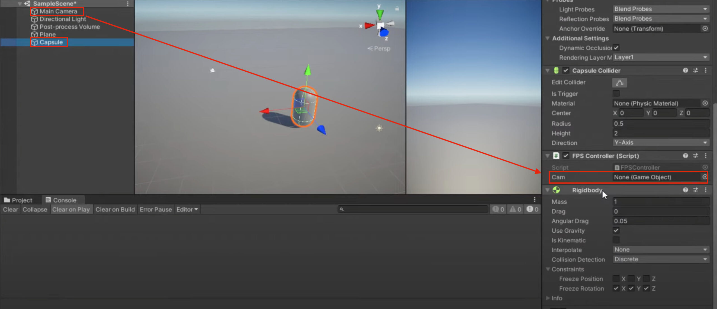Open FPS Controller presets icon

pyautogui.click(x=695, y=156)
